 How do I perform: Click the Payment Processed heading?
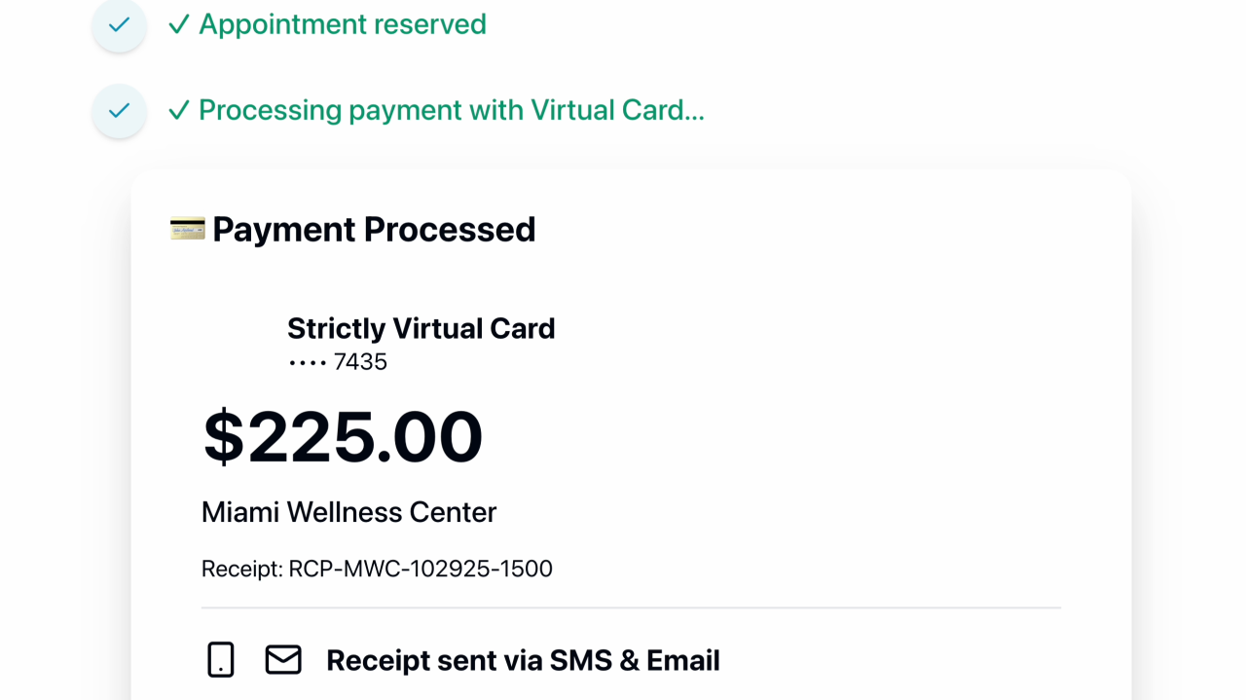coord(374,230)
